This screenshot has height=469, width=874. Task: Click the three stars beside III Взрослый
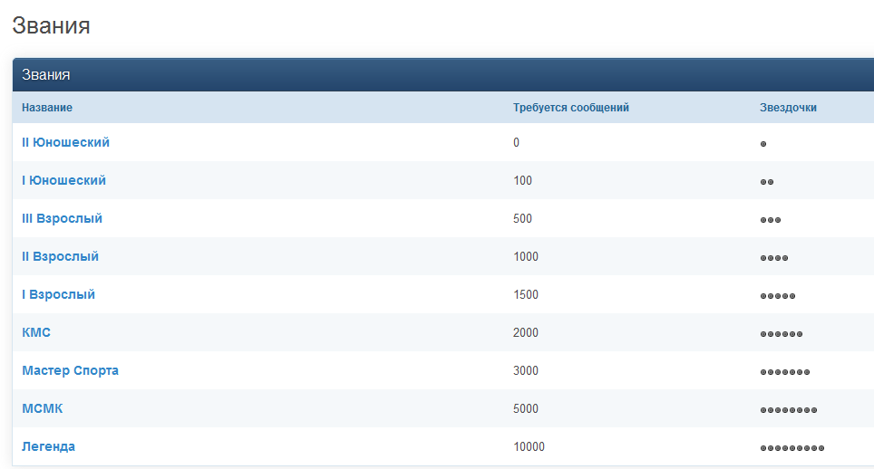[x=771, y=220]
